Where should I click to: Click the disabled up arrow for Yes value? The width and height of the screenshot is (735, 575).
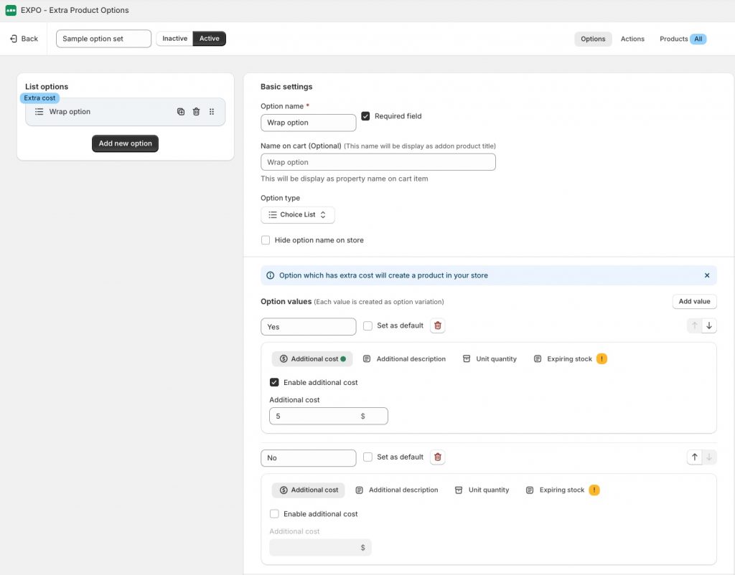coord(695,326)
